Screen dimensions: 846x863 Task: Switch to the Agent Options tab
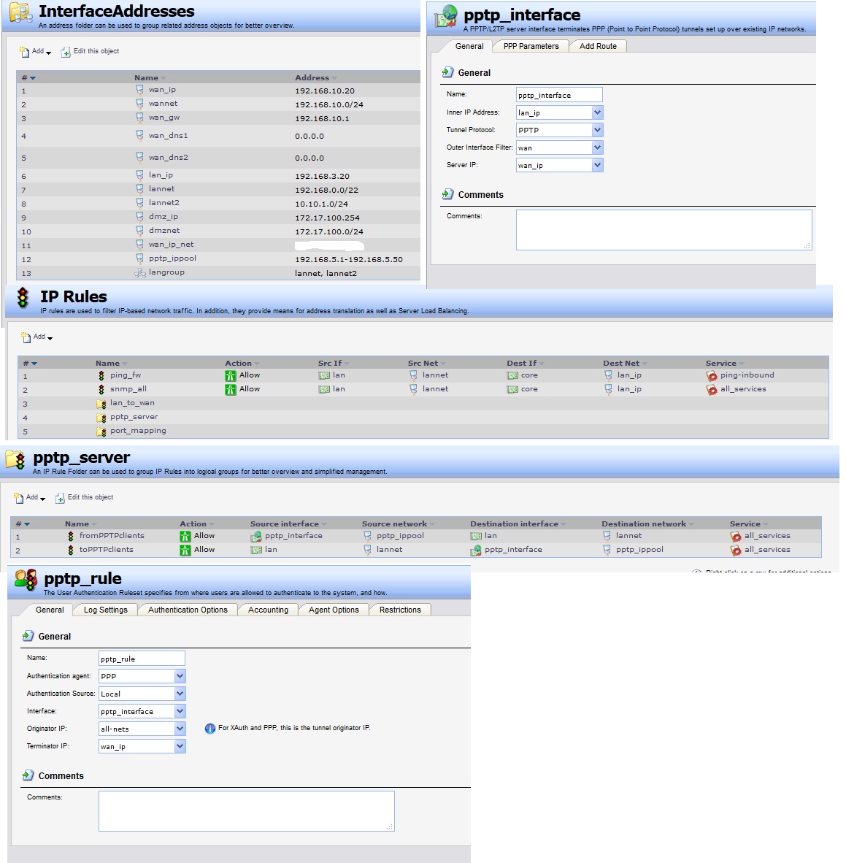334,610
